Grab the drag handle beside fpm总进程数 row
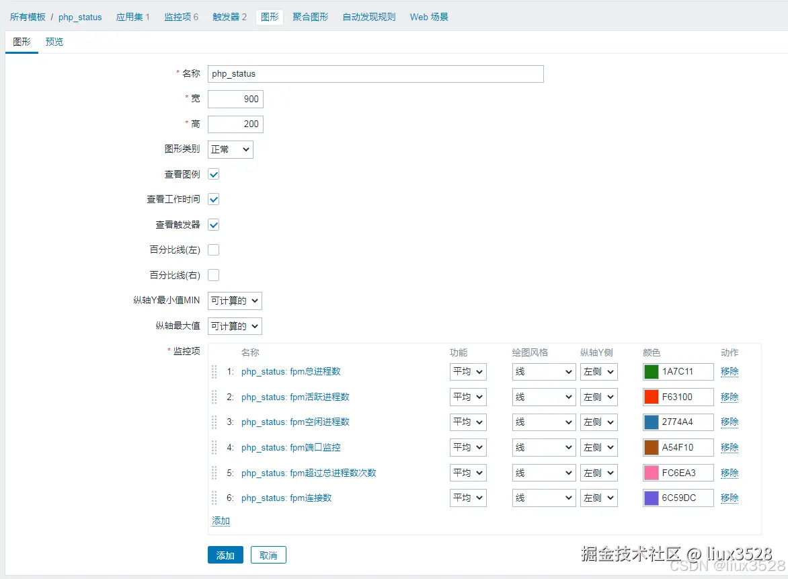This screenshot has height=579, width=788. coord(214,371)
